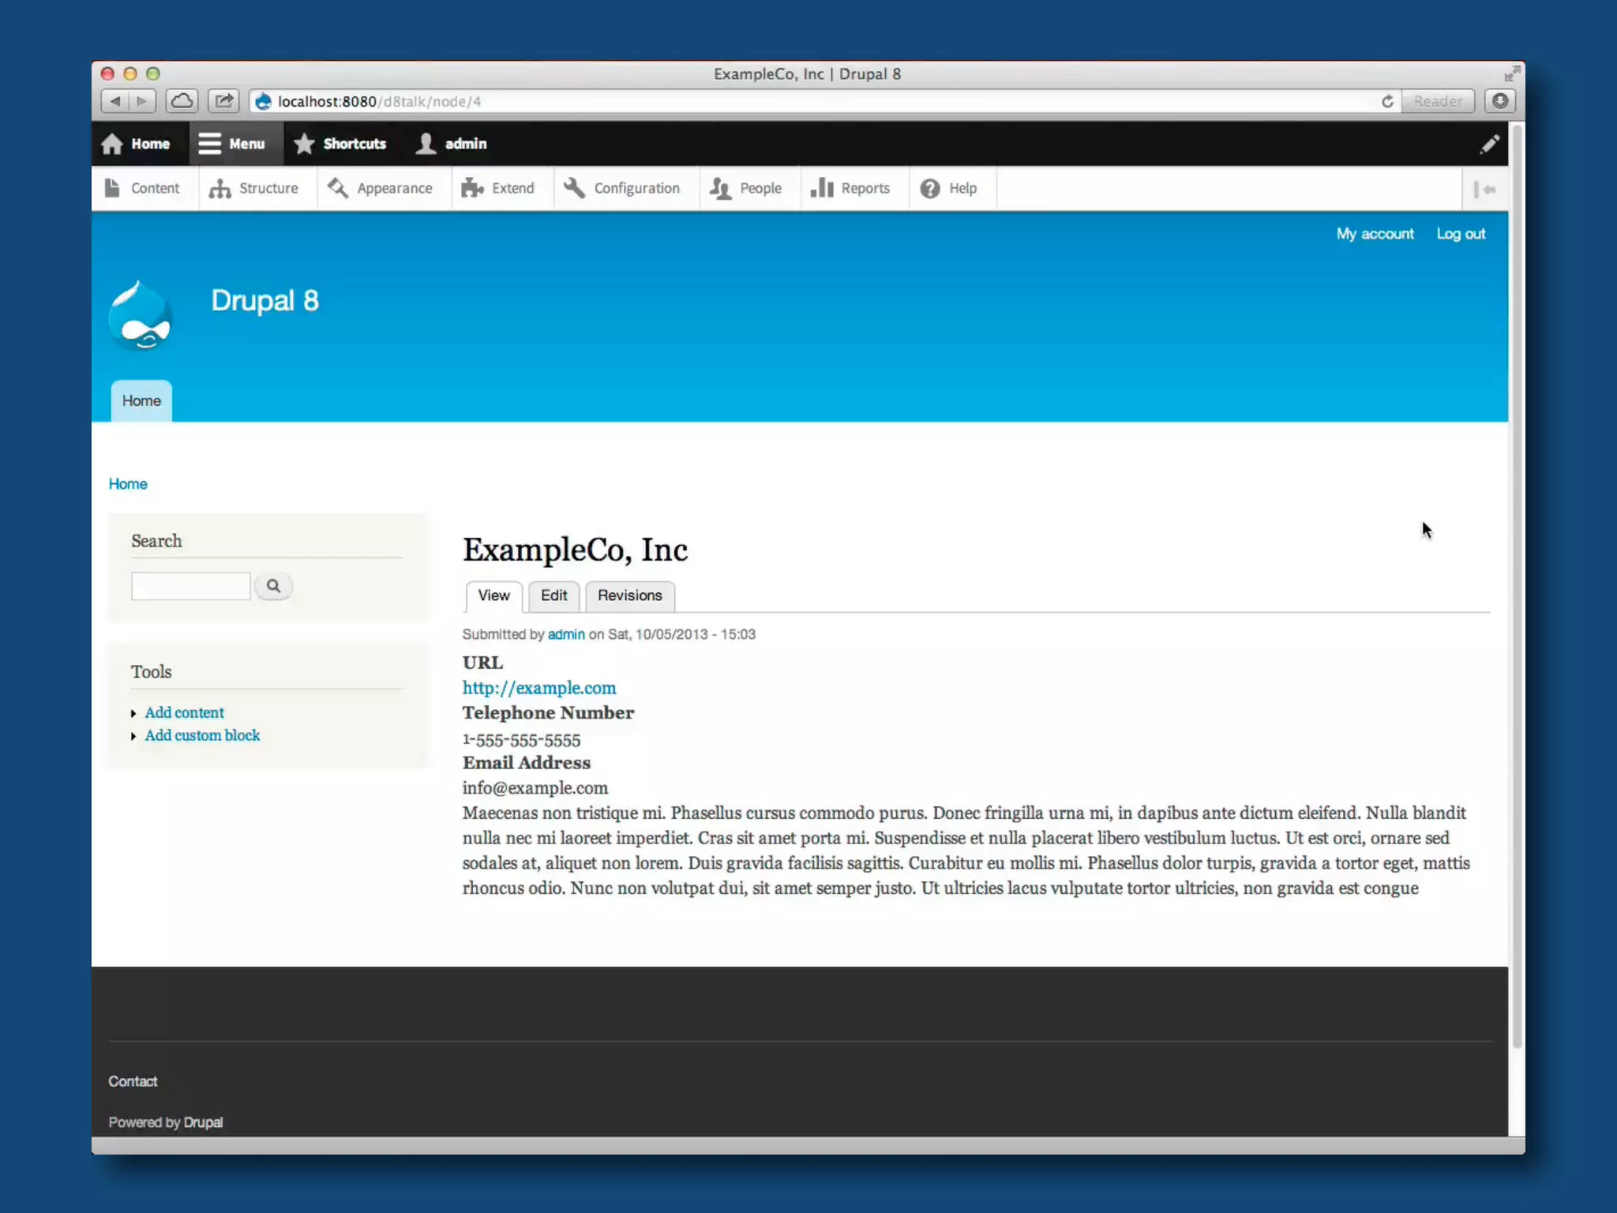Switch to the Edit tab

pyautogui.click(x=553, y=595)
